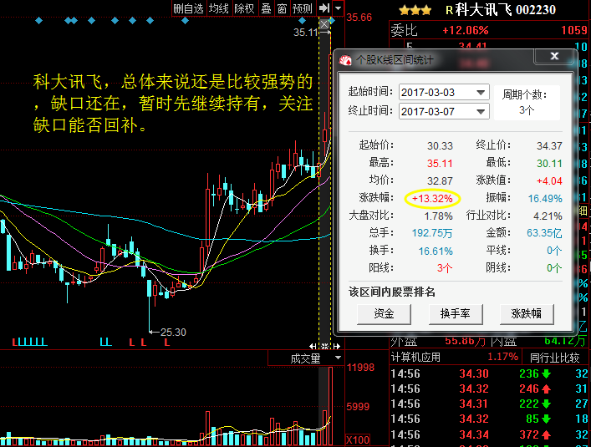Screen dimensions: 591x447
Task: Click the 资金 ranking button
Action: point(384,313)
